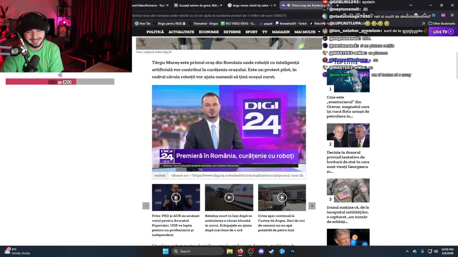Open 'Fritz: PSD și AUR au amânat' headline

[x=176, y=225]
